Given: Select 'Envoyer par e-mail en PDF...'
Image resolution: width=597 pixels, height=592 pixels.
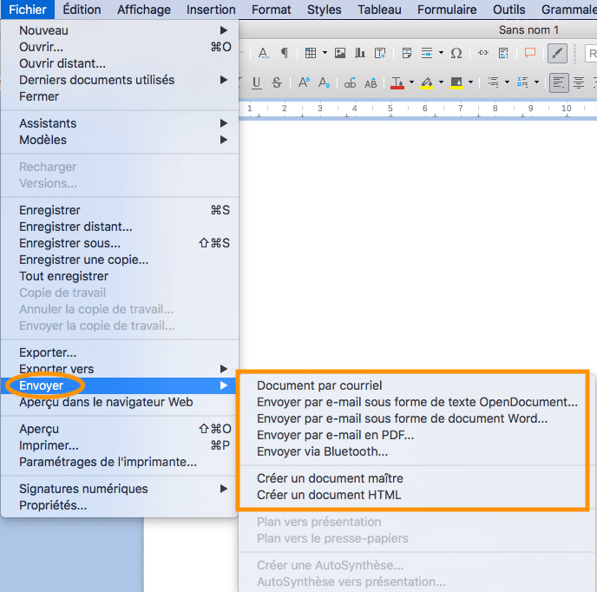Looking at the screenshot, I should tap(335, 435).
